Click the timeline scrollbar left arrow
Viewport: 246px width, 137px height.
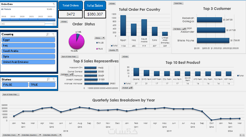pos(2,24)
